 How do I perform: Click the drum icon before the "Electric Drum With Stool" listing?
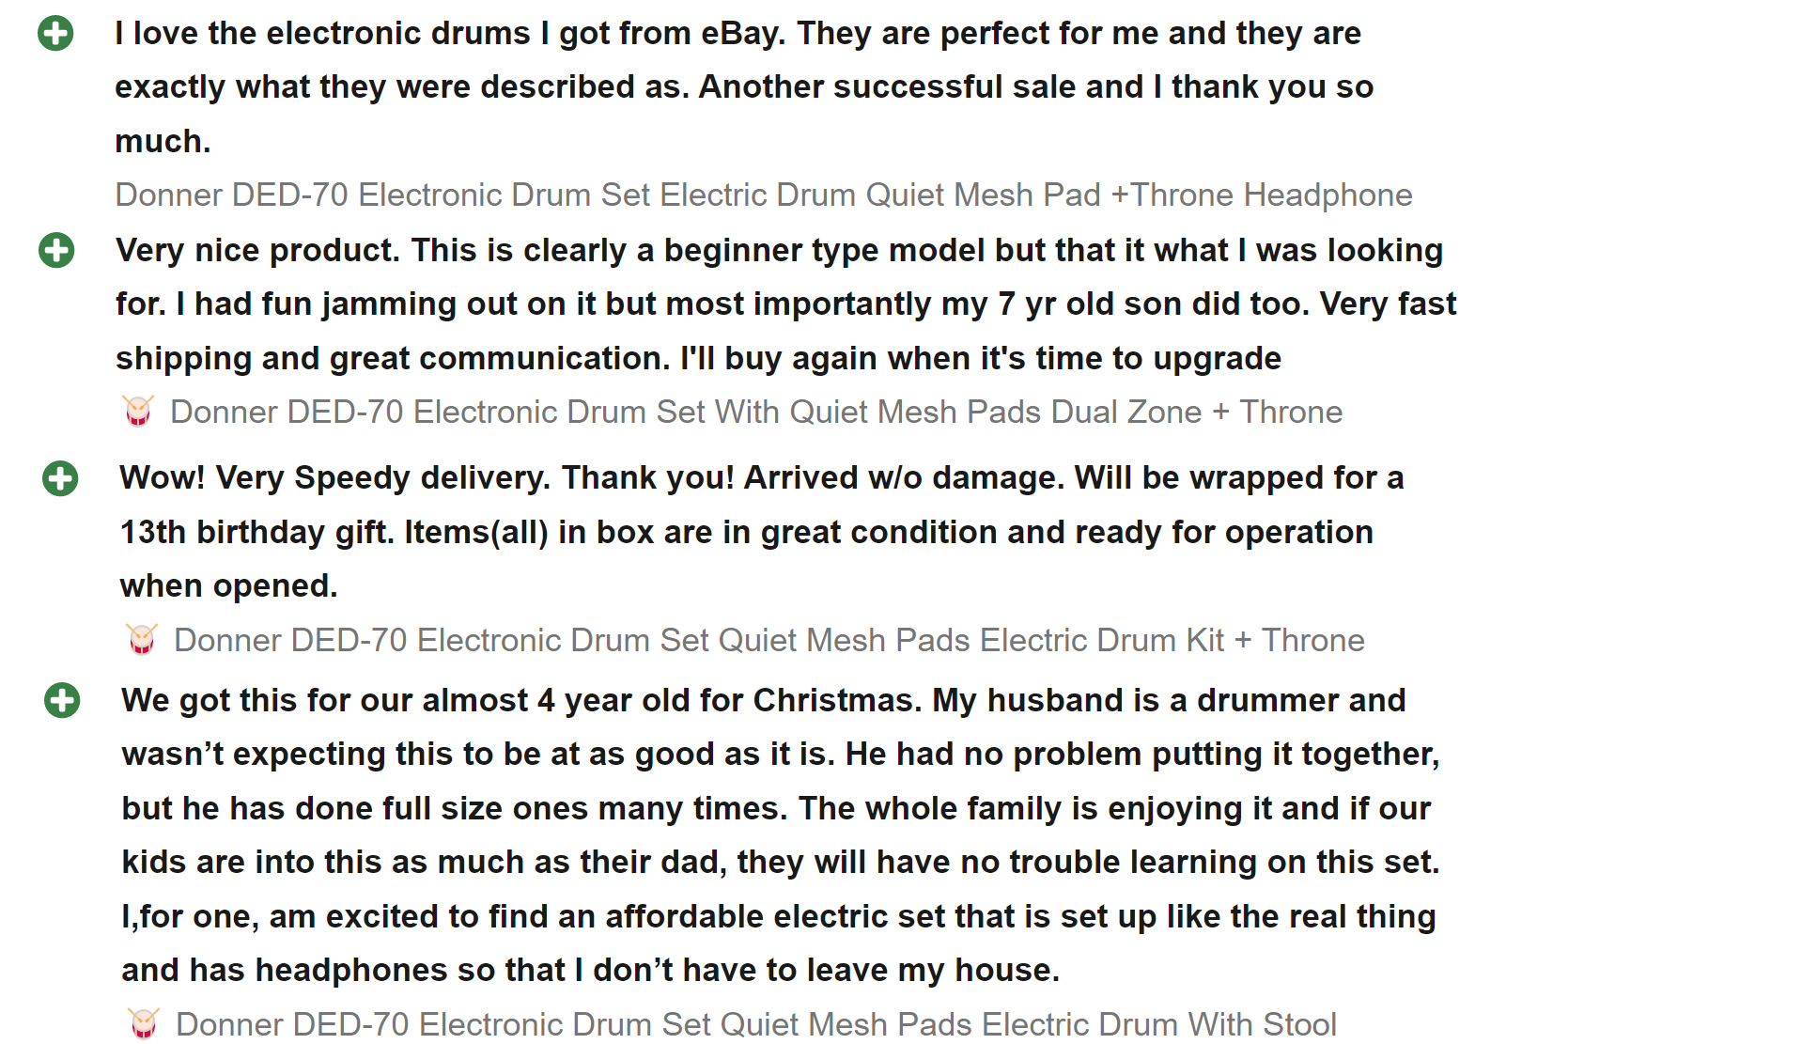[144, 1023]
